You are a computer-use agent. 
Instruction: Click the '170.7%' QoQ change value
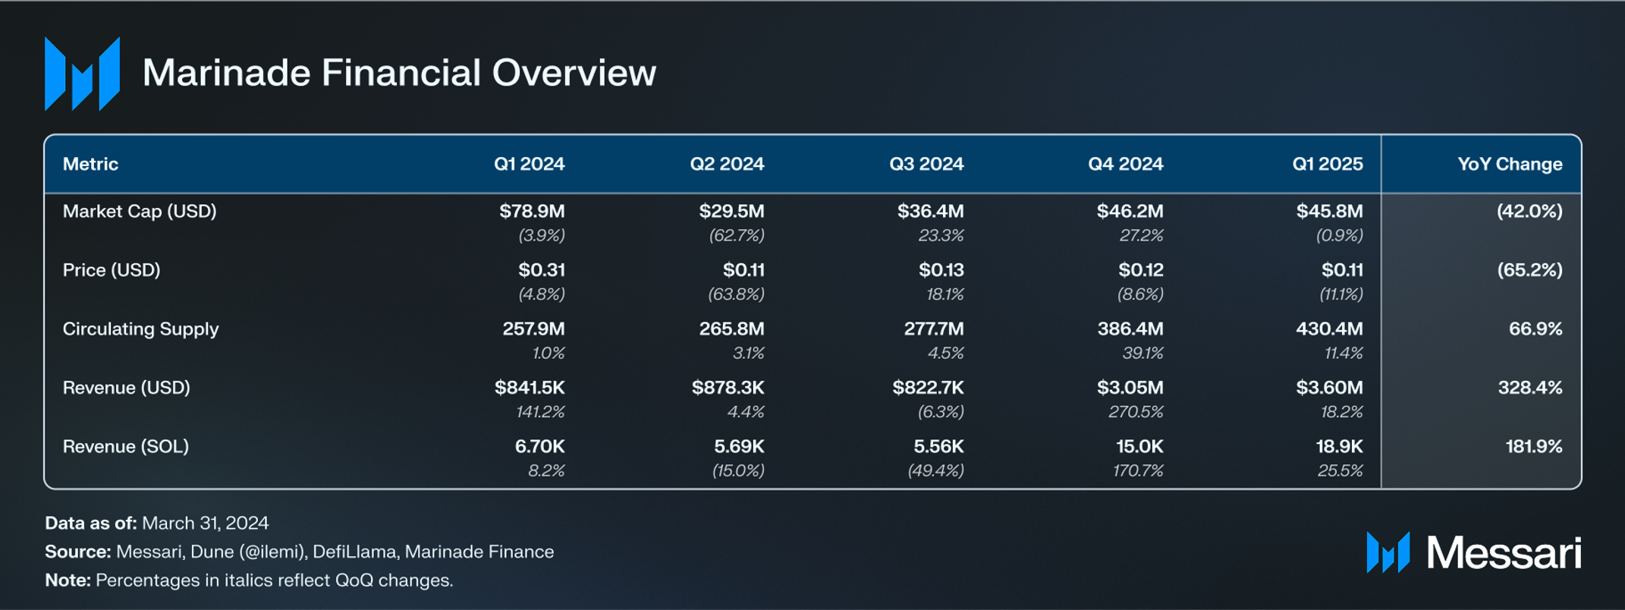coord(1138,471)
